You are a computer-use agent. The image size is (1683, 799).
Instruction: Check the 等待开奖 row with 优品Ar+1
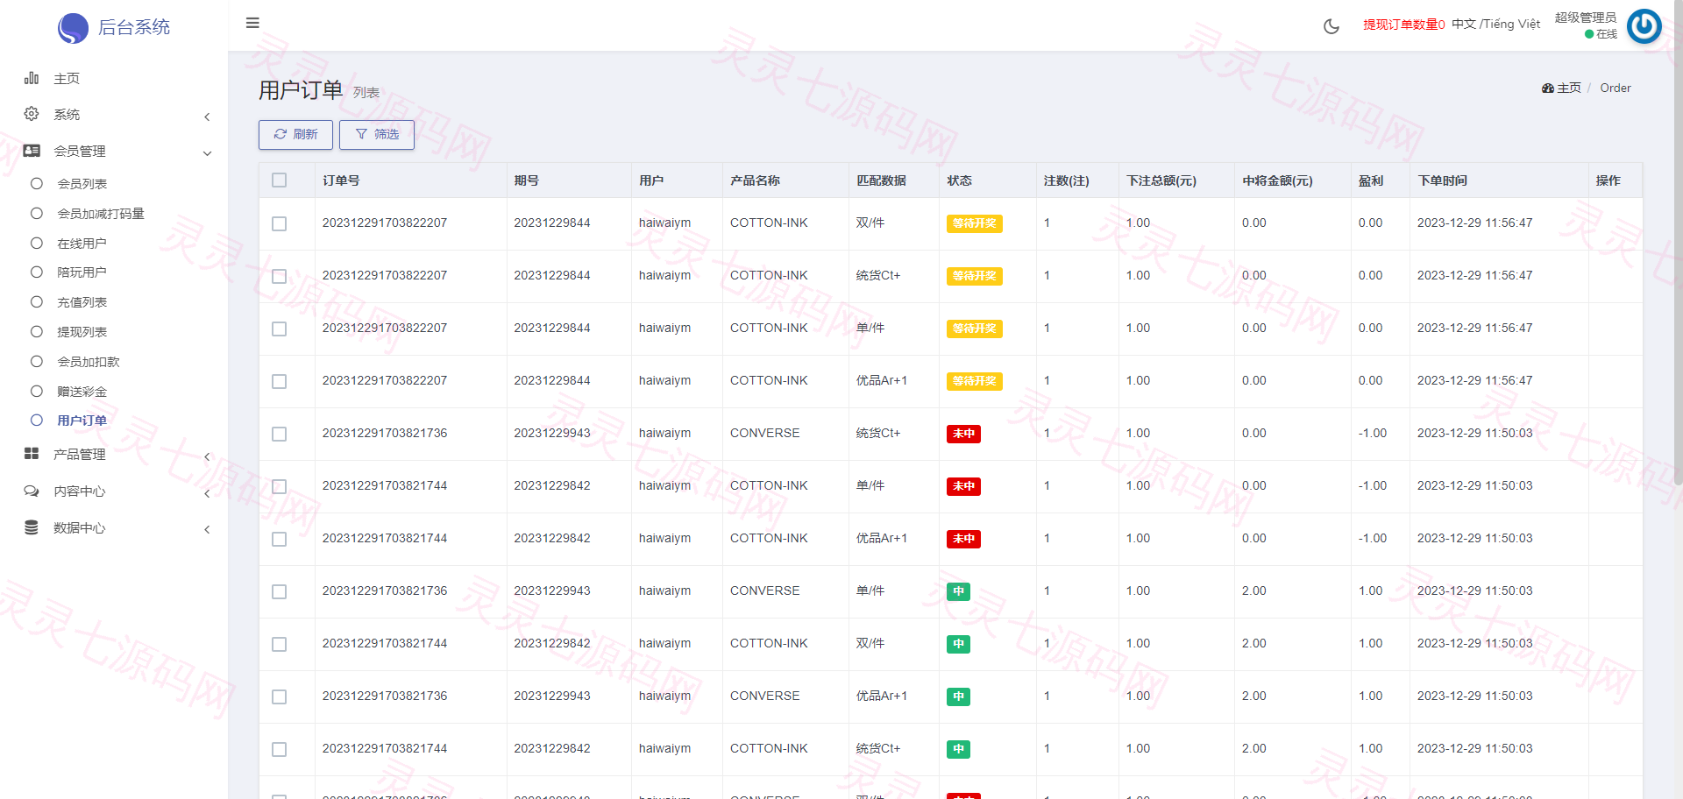pyautogui.click(x=280, y=381)
